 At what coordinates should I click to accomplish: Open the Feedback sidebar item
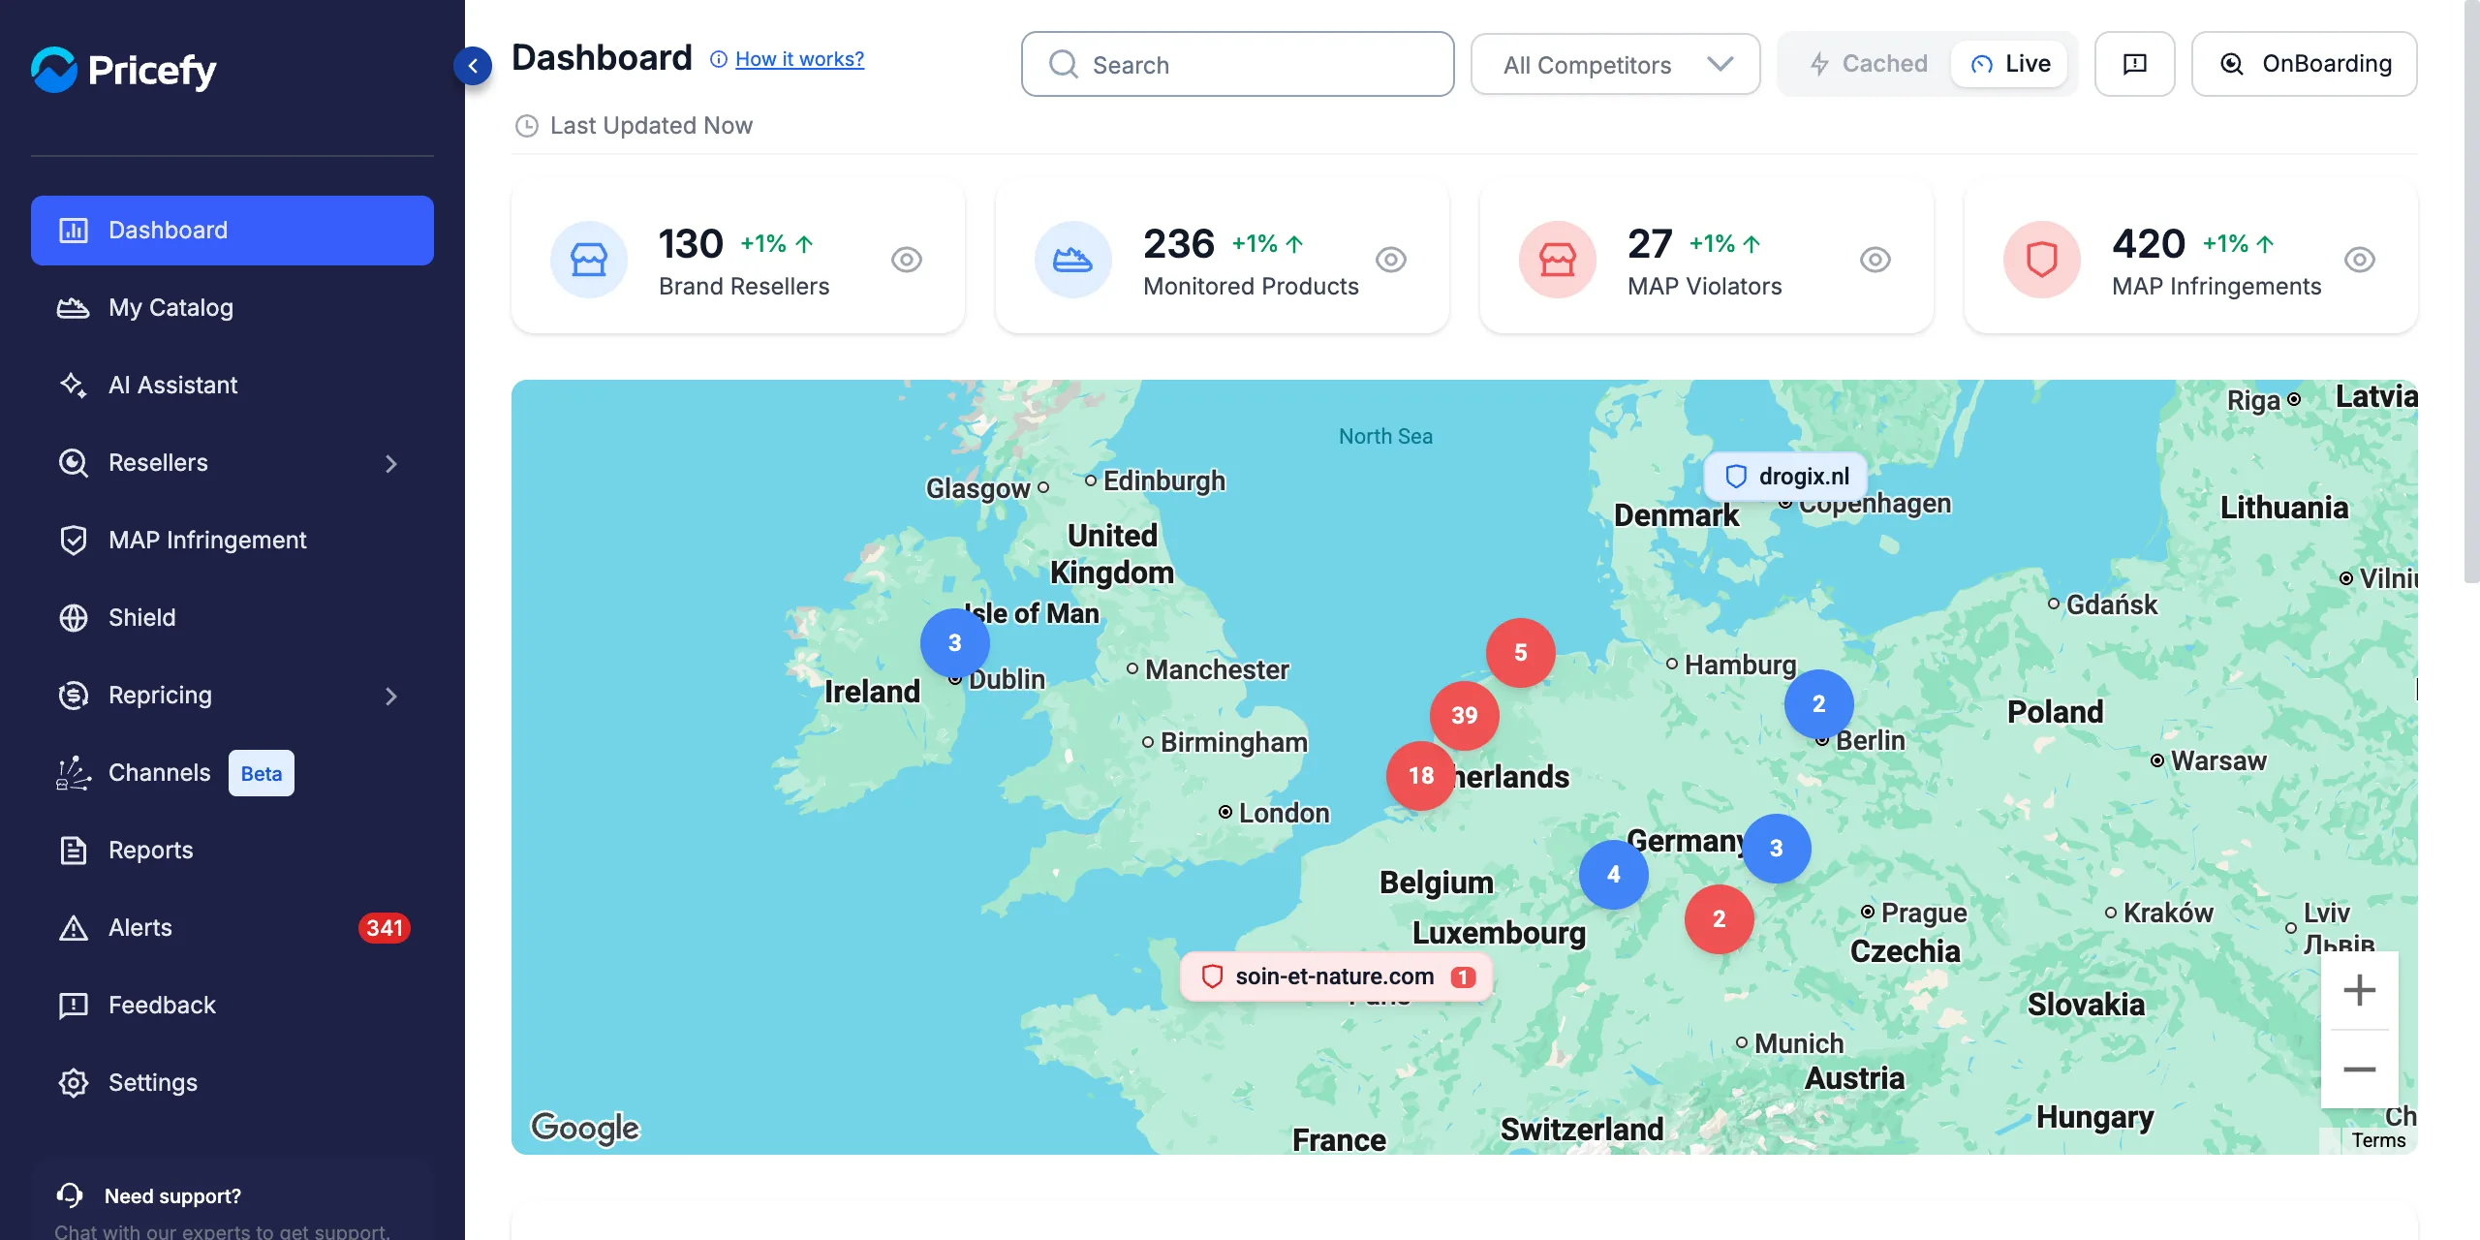tap(232, 1006)
